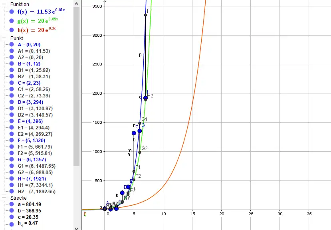Collapse the Punkt category tree

[x=4, y=38]
